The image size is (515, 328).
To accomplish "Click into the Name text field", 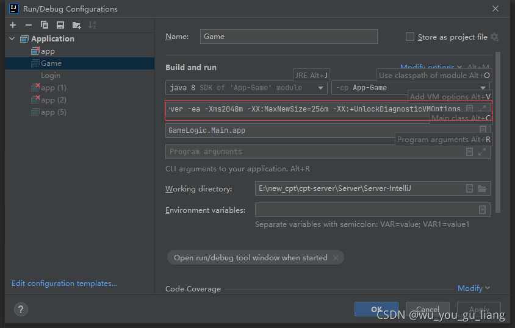I will pos(288,37).
